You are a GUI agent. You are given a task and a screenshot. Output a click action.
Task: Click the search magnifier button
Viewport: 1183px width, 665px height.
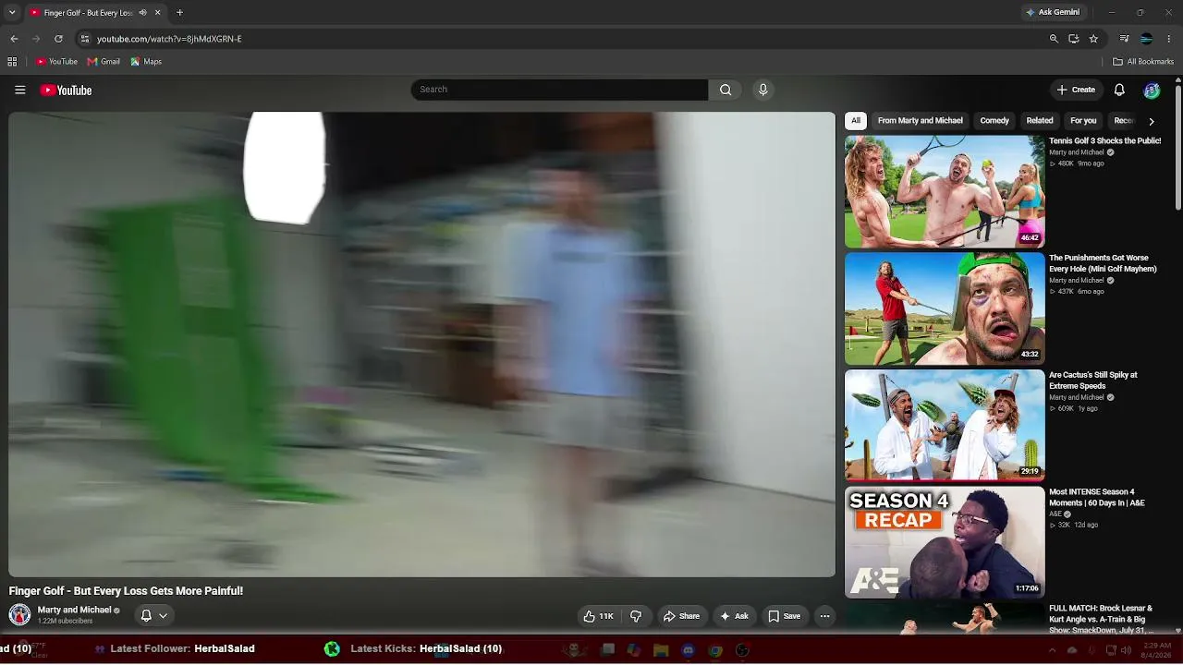click(x=726, y=90)
